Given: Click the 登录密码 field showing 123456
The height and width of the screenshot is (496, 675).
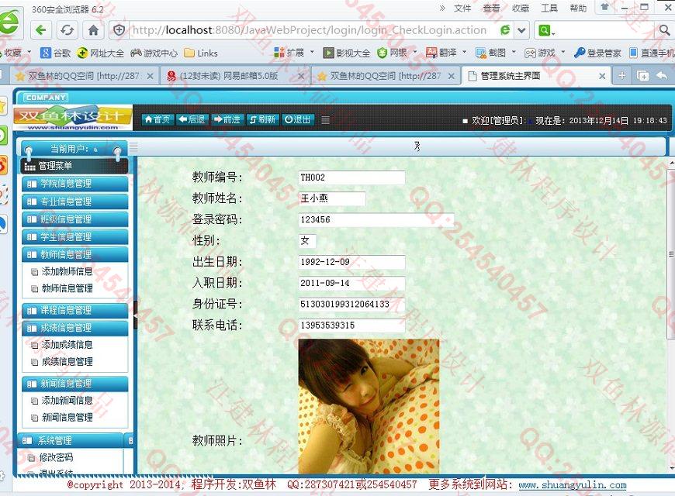Looking at the screenshot, I should pos(376,220).
